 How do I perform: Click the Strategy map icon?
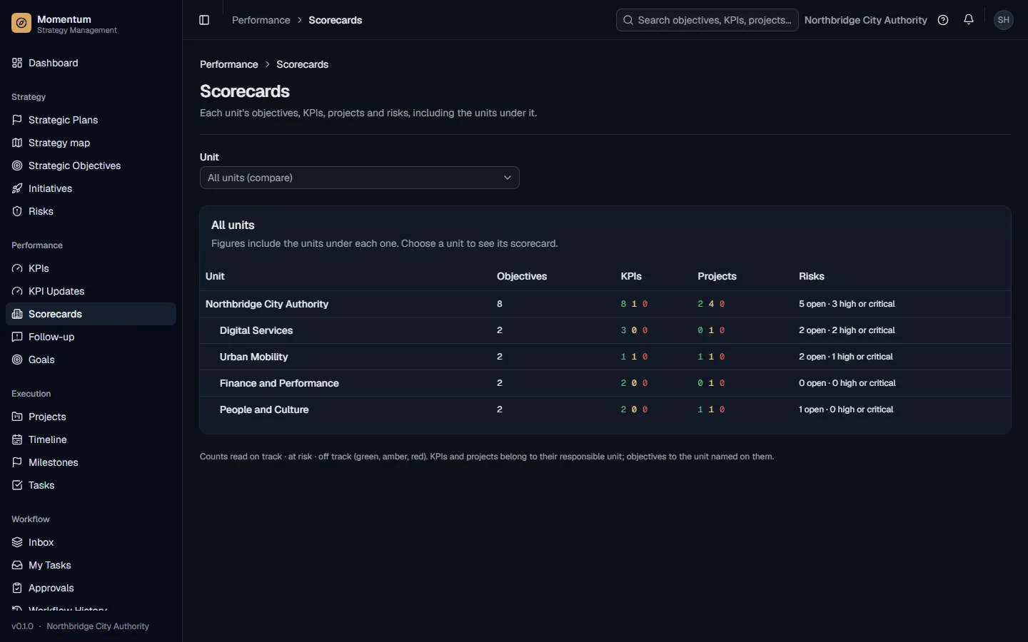coord(17,143)
